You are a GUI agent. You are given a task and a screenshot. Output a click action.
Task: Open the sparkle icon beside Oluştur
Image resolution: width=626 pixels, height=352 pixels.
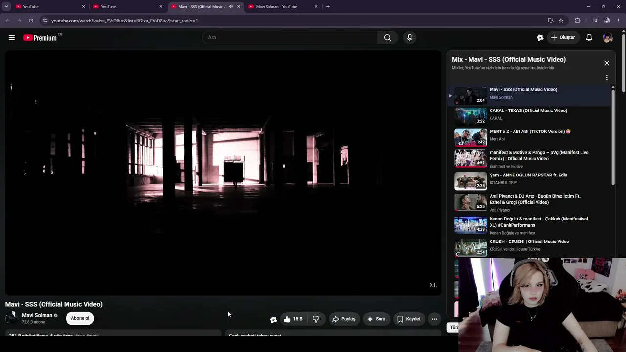point(540,38)
